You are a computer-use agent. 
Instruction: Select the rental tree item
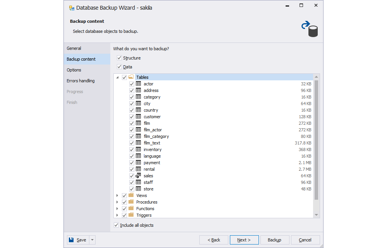pyautogui.click(x=149, y=169)
